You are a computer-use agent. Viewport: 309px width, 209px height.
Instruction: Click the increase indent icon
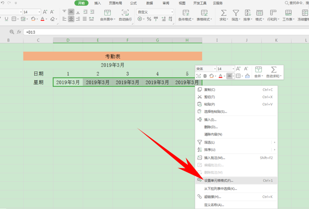[x=92, y=12]
